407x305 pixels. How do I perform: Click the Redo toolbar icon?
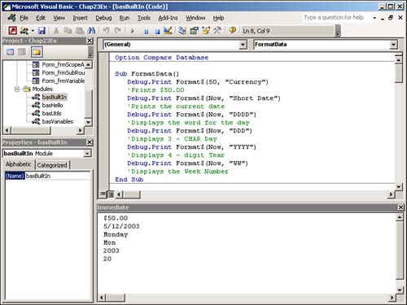118,31
